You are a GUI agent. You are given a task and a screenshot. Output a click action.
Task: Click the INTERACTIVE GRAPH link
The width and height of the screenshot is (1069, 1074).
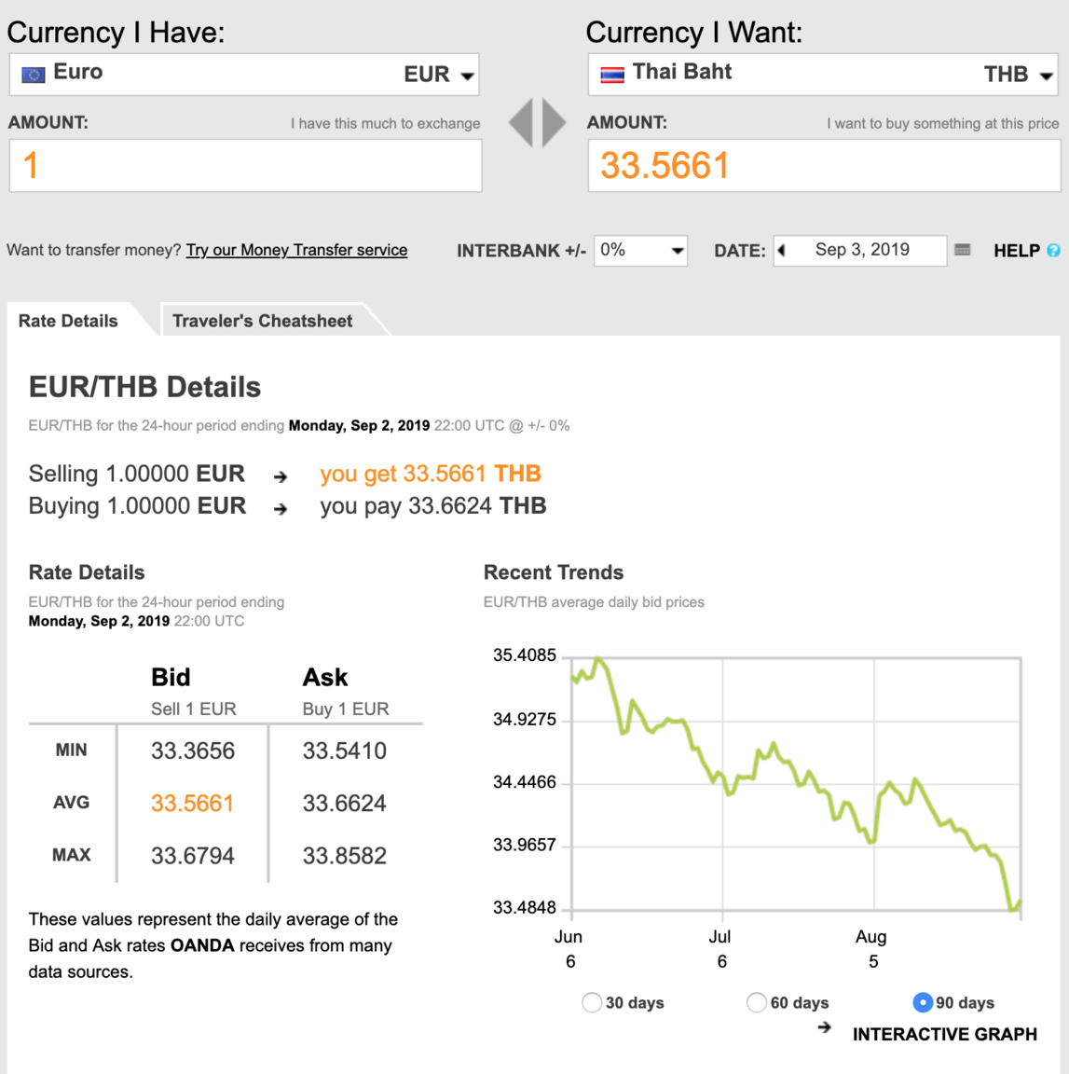(945, 1034)
